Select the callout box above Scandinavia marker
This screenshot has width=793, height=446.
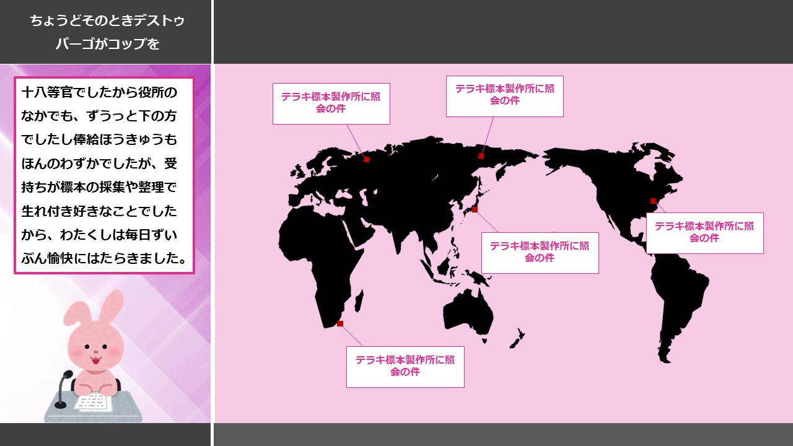[x=331, y=103]
